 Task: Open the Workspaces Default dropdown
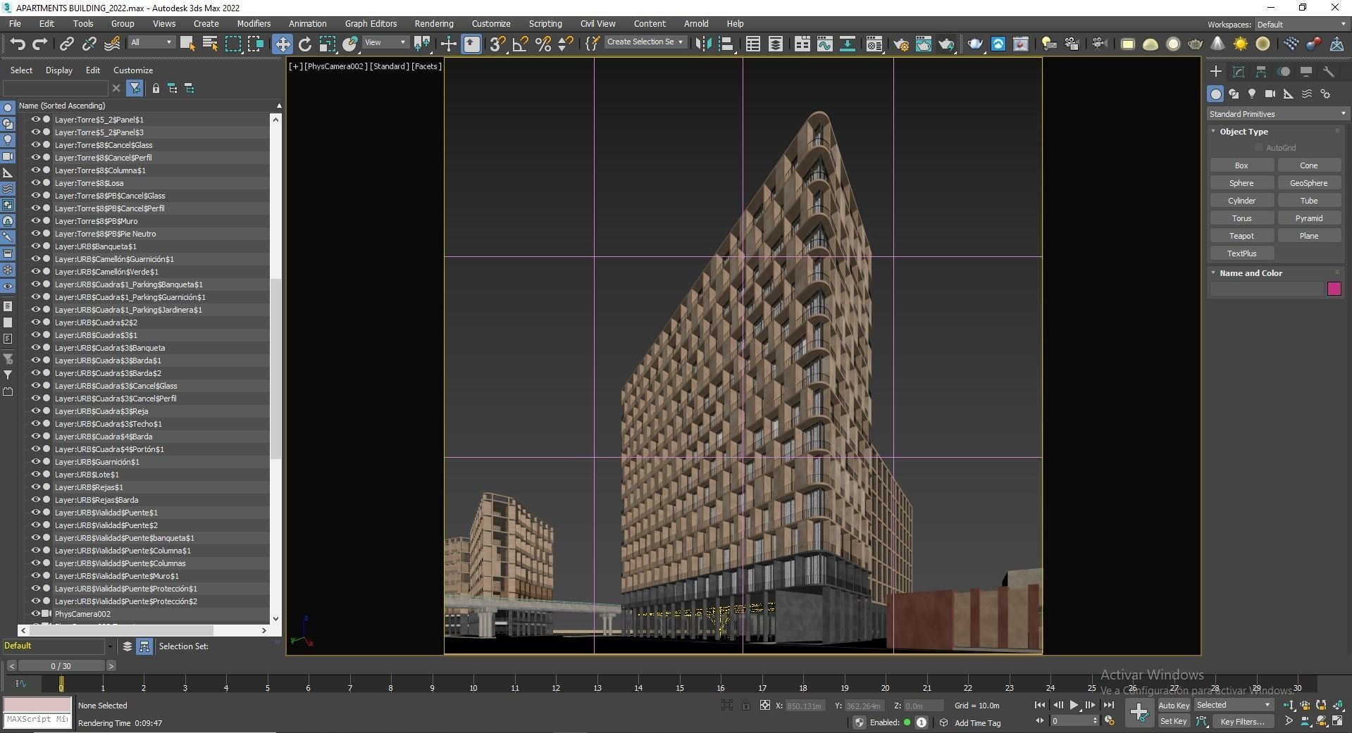pyautogui.click(x=1301, y=25)
